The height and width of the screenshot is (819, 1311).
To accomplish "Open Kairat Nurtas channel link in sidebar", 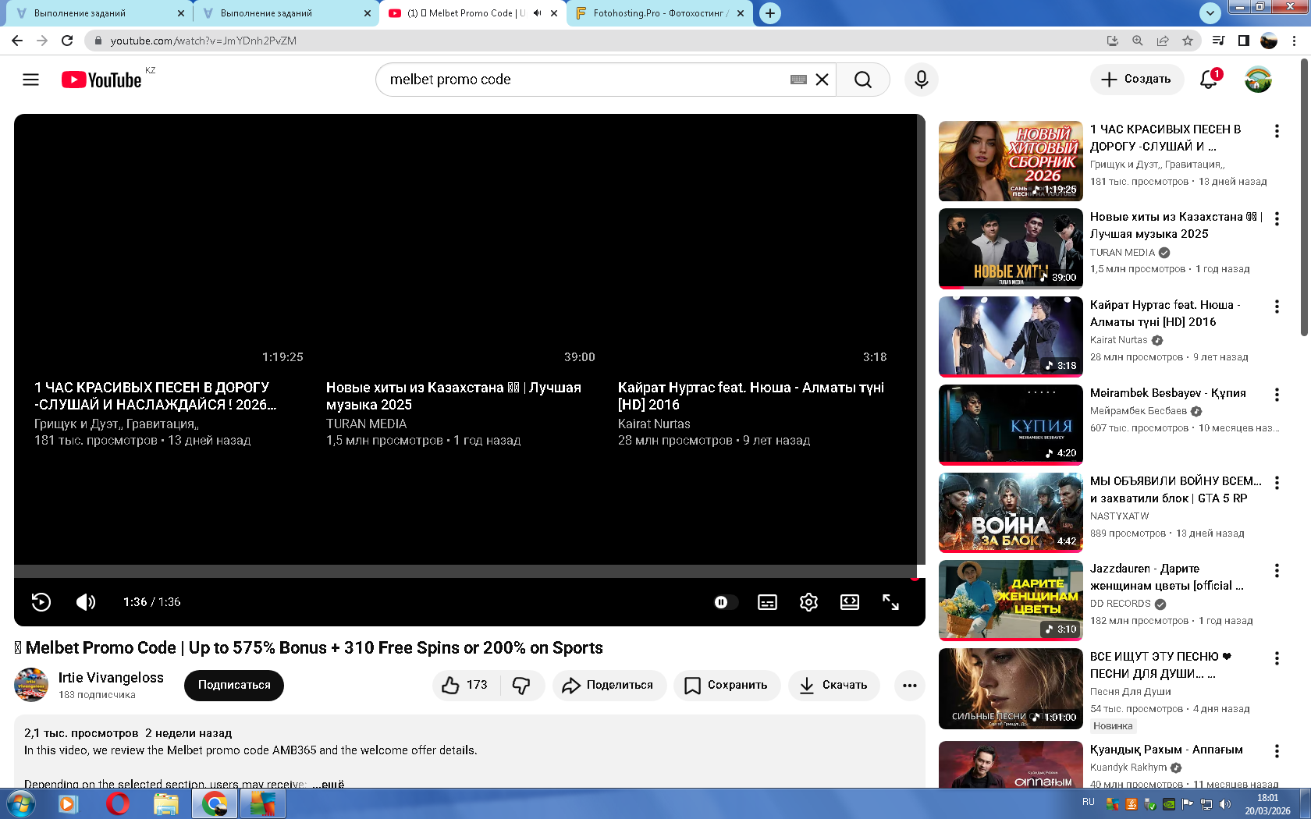I will coord(1118,340).
